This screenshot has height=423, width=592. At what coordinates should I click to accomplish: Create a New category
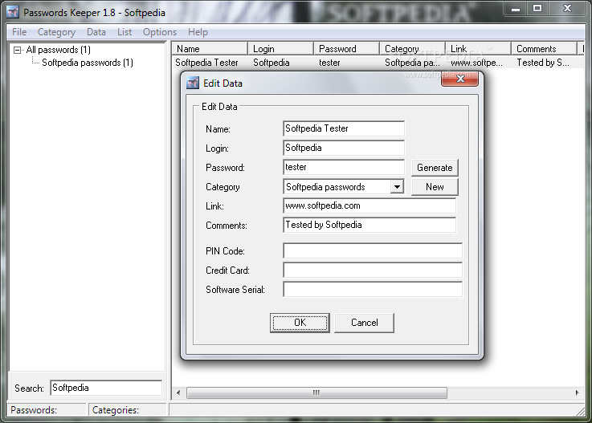click(x=435, y=187)
